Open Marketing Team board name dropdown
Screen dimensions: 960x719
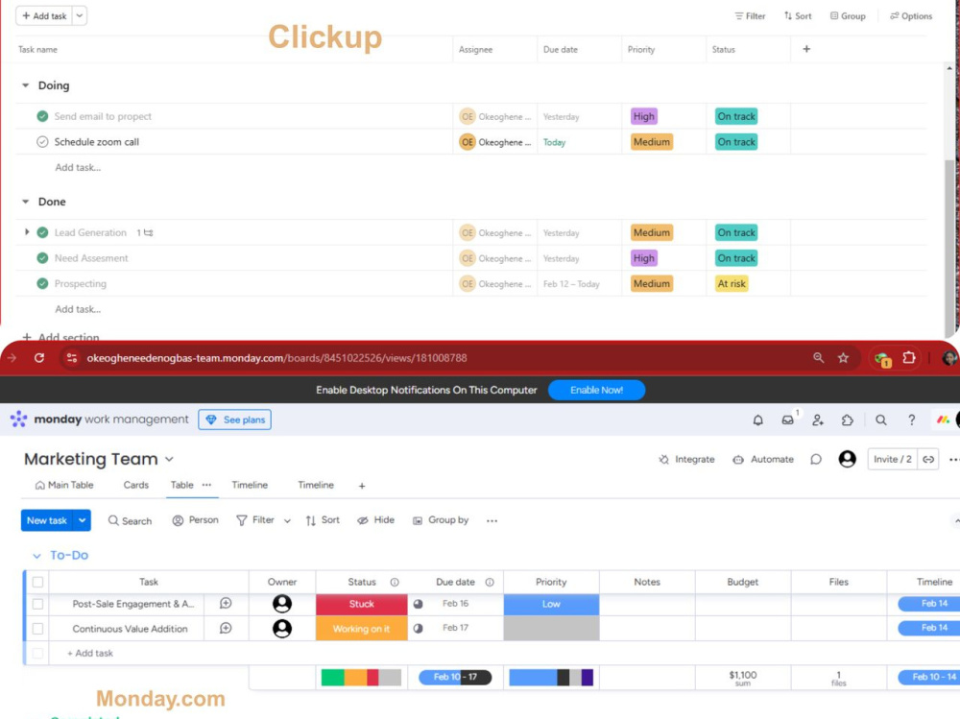click(170, 459)
